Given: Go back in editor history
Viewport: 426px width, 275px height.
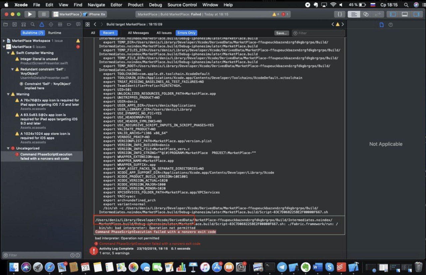Looking at the screenshot, I should [x=95, y=24].
